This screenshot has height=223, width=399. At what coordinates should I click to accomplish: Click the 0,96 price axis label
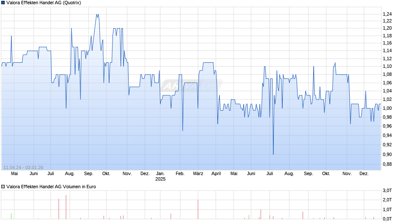tap(387, 126)
